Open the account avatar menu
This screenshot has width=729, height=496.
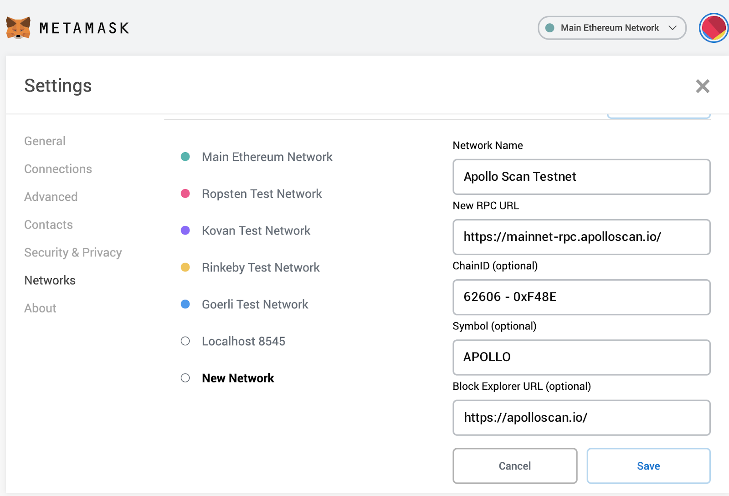pyautogui.click(x=714, y=28)
